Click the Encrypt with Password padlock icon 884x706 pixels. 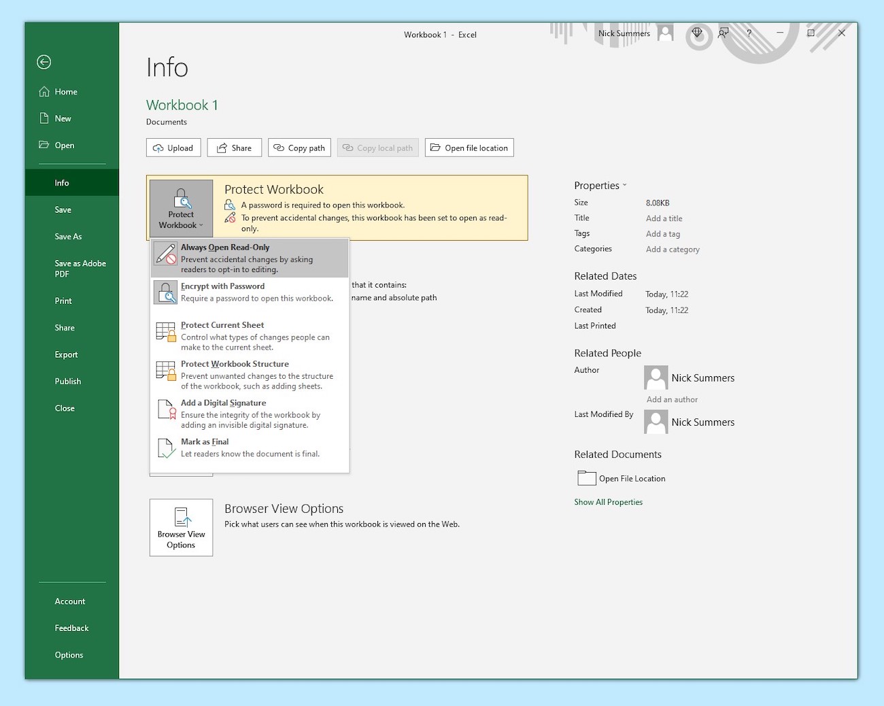tap(165, 292)
